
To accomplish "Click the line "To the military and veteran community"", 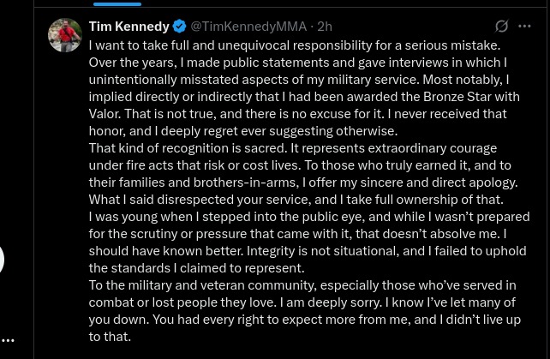I will (302, 285).
